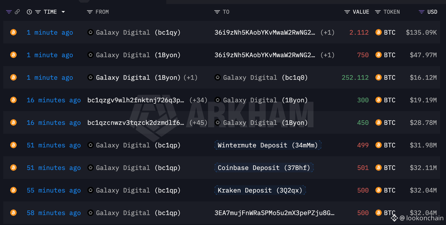Open recipient 36i9zNh5KAobYKvMwaW2RwNG2… in 2.112 row
The image size is (446, 225).
point(265,32)
